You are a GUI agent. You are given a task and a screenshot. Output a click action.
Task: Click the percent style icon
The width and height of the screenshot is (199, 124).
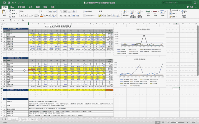tap(105, 15)
